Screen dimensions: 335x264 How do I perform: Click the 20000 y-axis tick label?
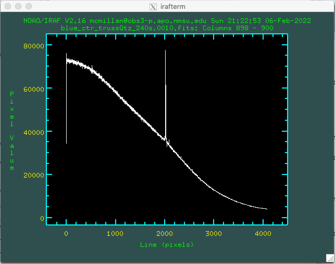point(34,175)
